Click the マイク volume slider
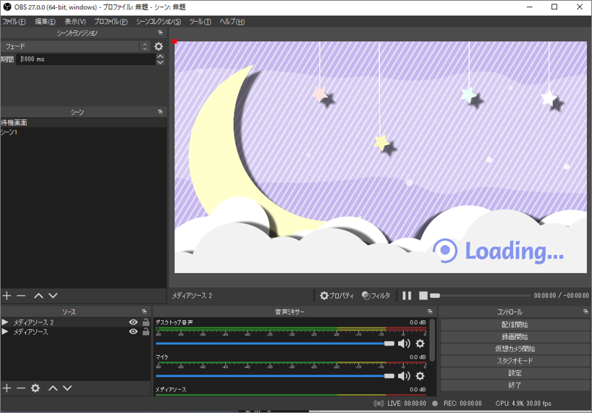Screen dimensions: 592x413 pos(274,376)
